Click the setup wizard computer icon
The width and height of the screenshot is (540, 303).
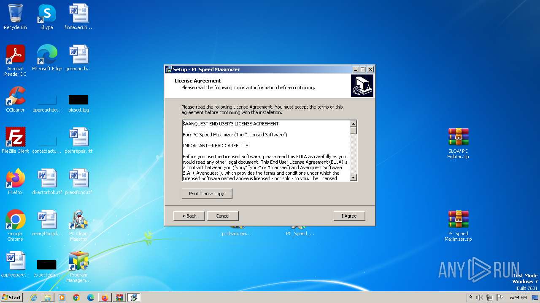[x=362, y=86]
